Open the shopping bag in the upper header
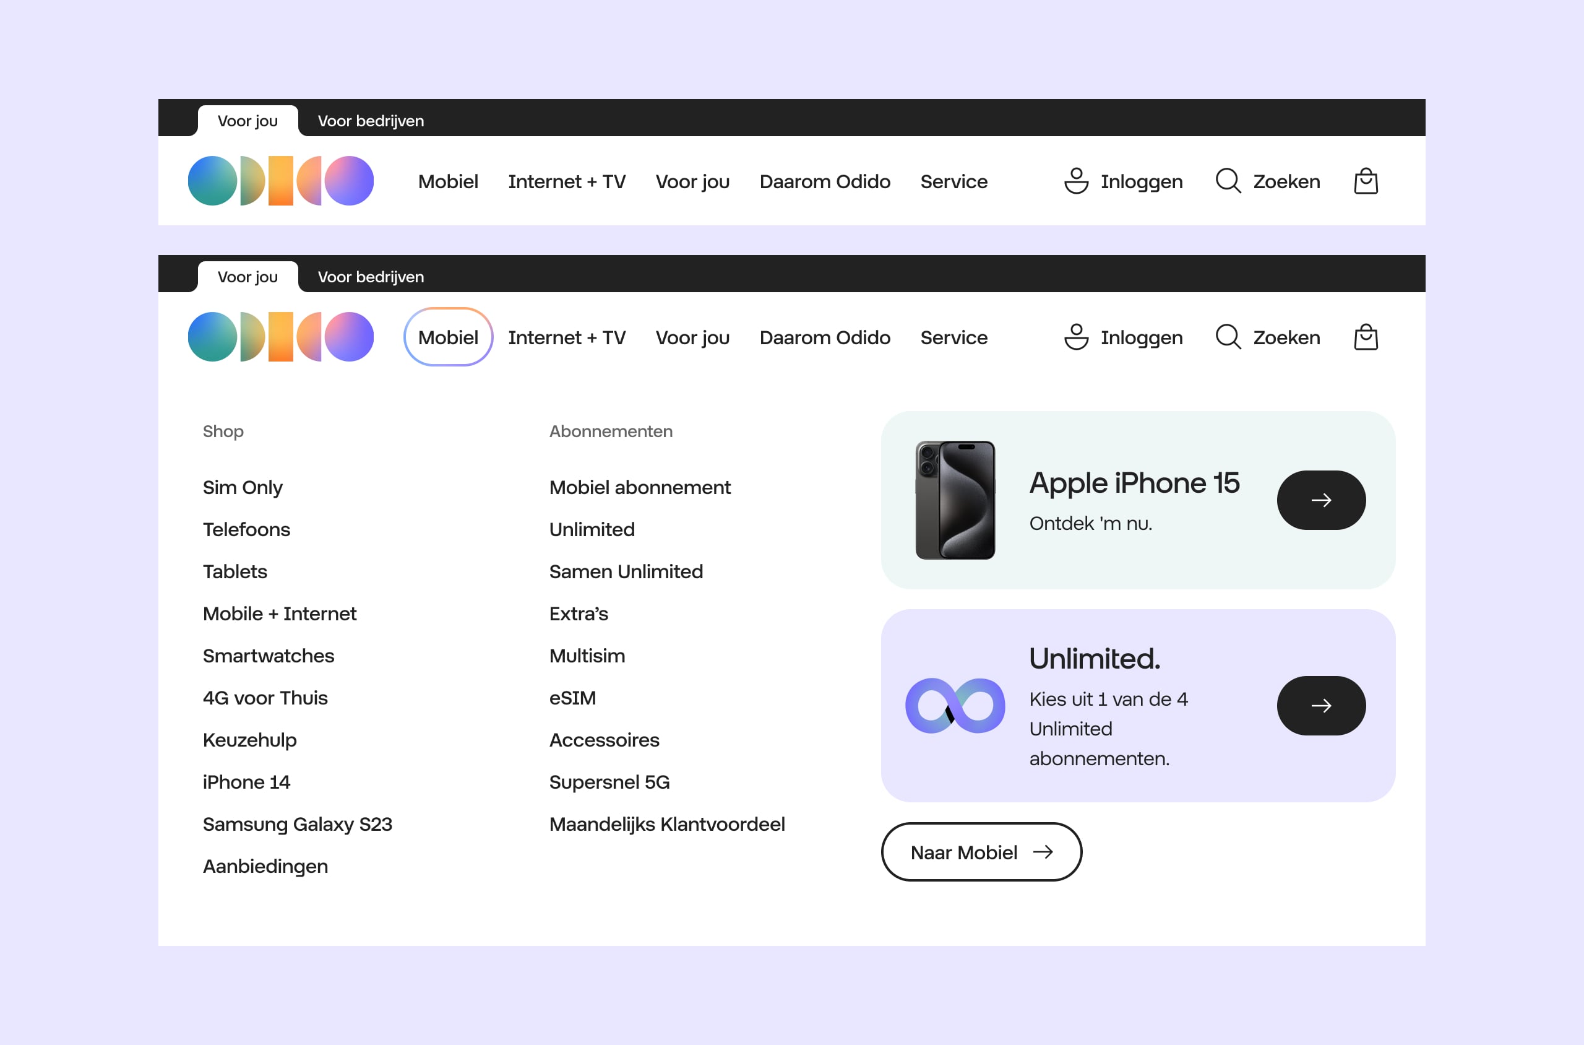This screenshot has width=1584, height=1045. (x=1366, y=181)
